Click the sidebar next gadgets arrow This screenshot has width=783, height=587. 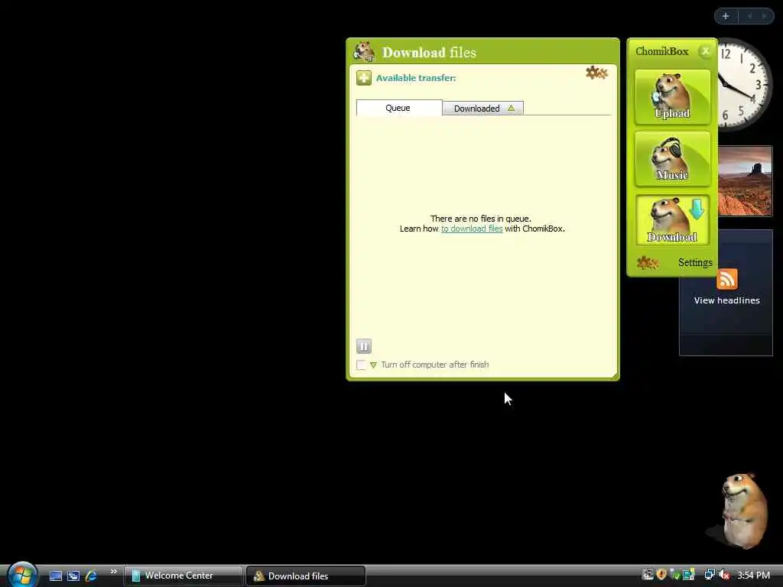coord(764,16)
